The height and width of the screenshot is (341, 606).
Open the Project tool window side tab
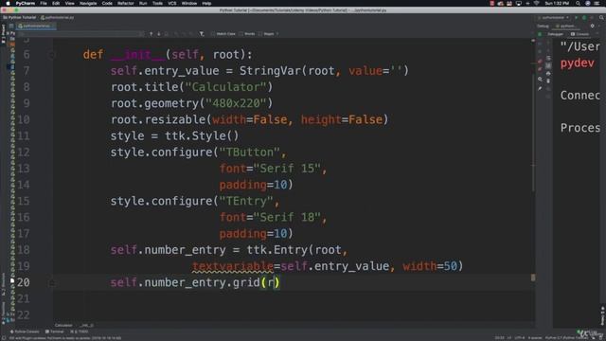coord(4,34)
